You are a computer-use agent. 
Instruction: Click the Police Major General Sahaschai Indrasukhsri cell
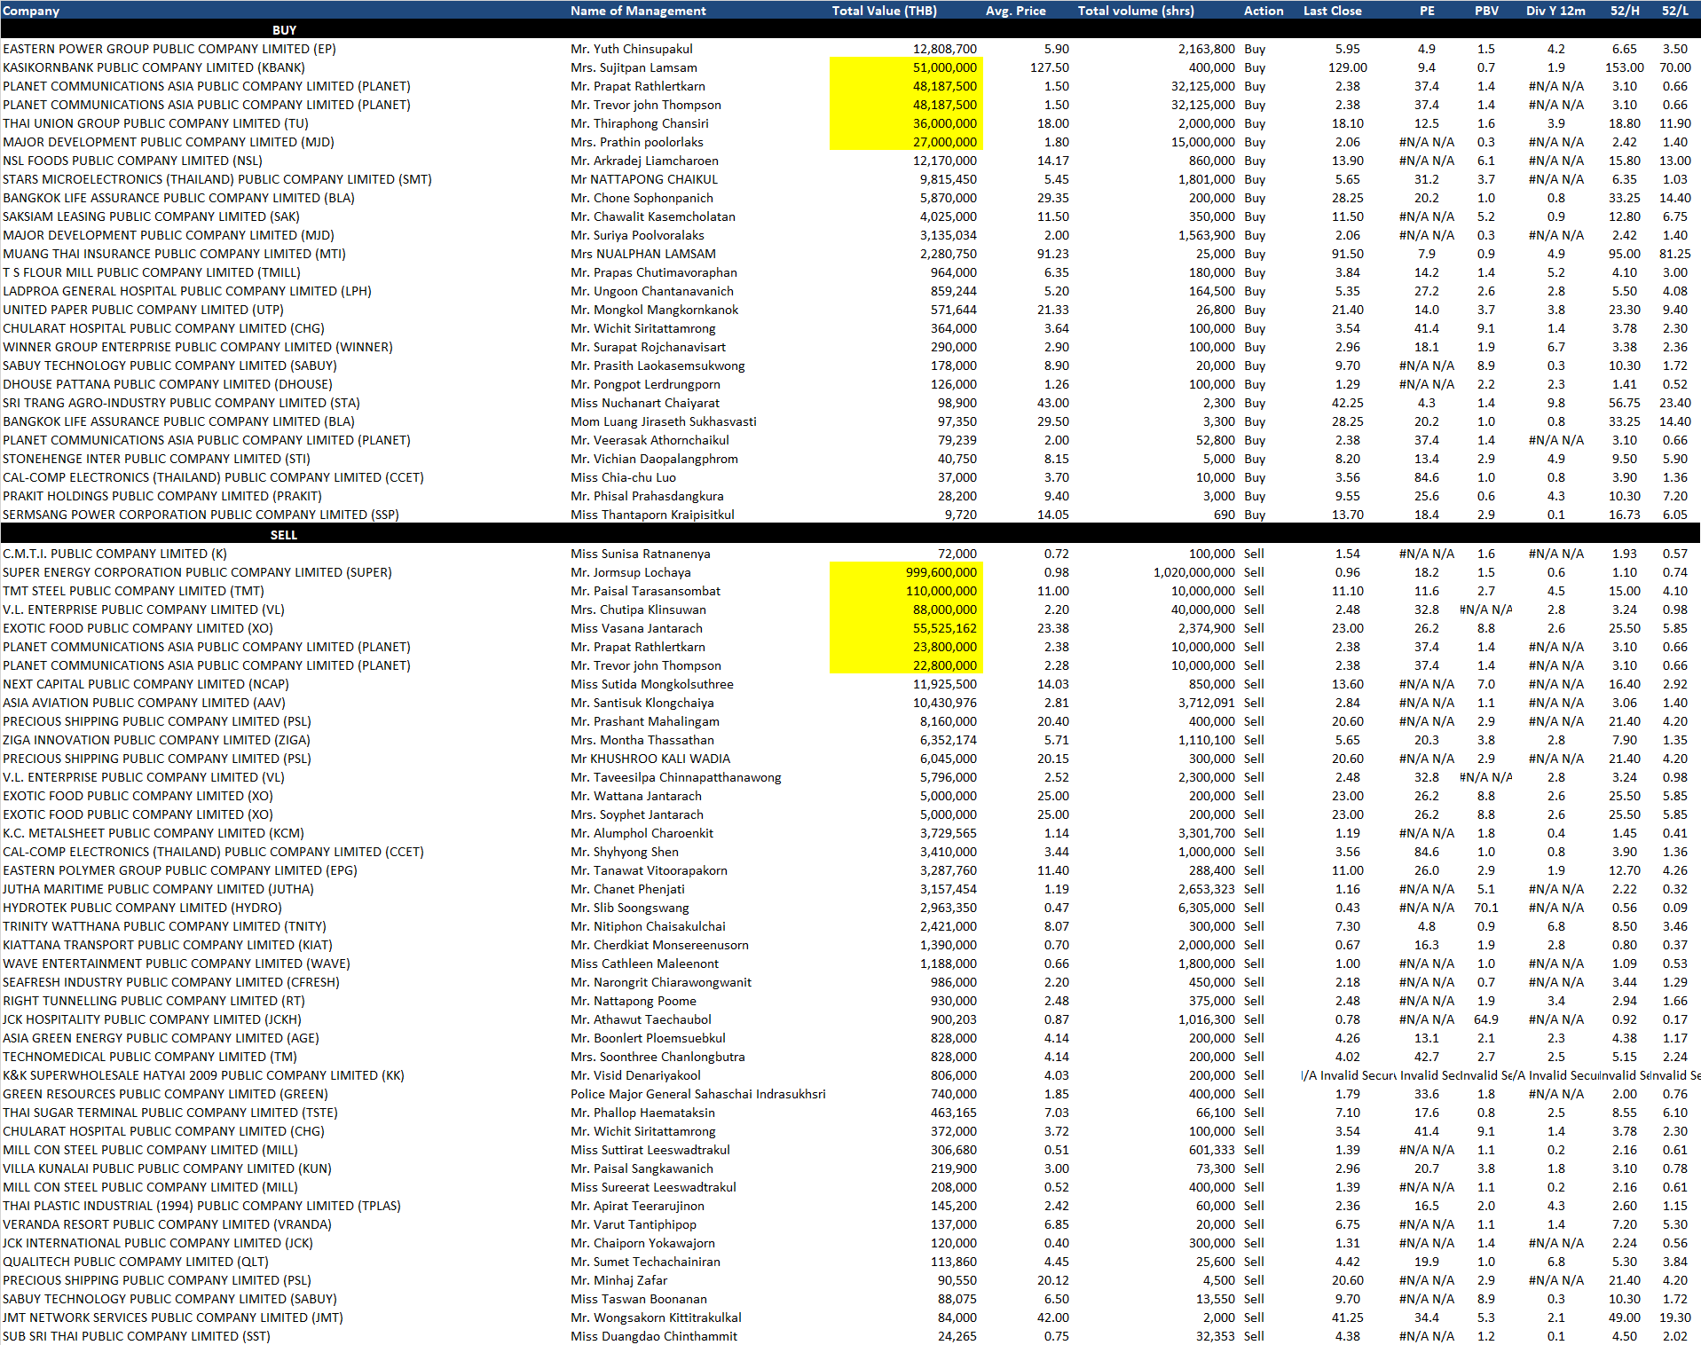tap(697, 1094)
